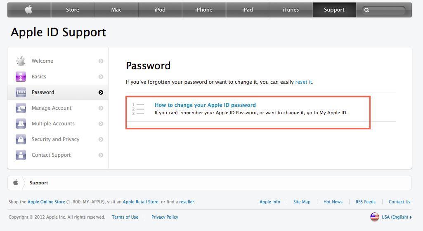Click the Security and Privacy lock icon
Screen dimensions: 423x231
pos(21,139)
